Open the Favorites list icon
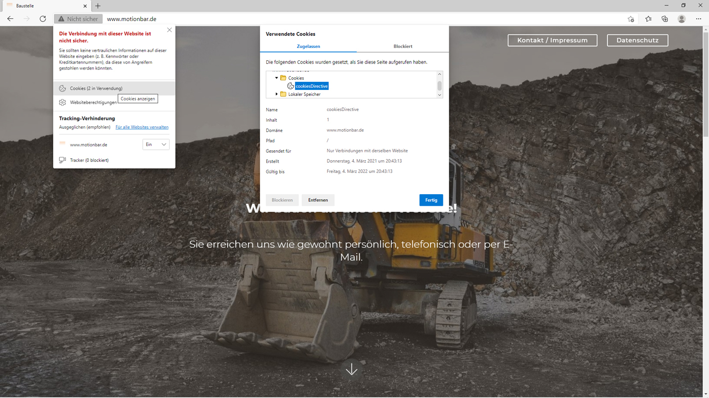 [x=648, y=19]
